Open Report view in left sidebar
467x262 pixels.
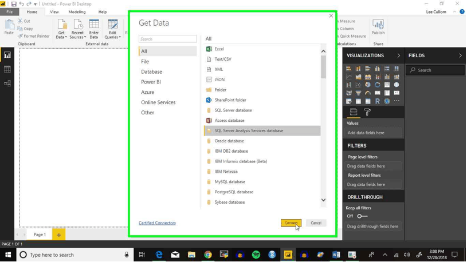click(7, 55)
